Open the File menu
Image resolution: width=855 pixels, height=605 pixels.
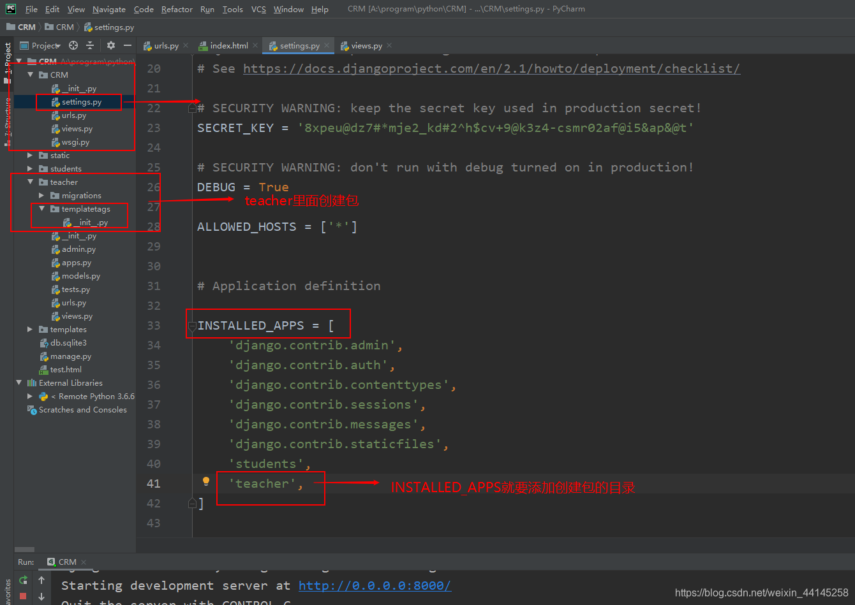pyautogui.click(x=31, y=9)
